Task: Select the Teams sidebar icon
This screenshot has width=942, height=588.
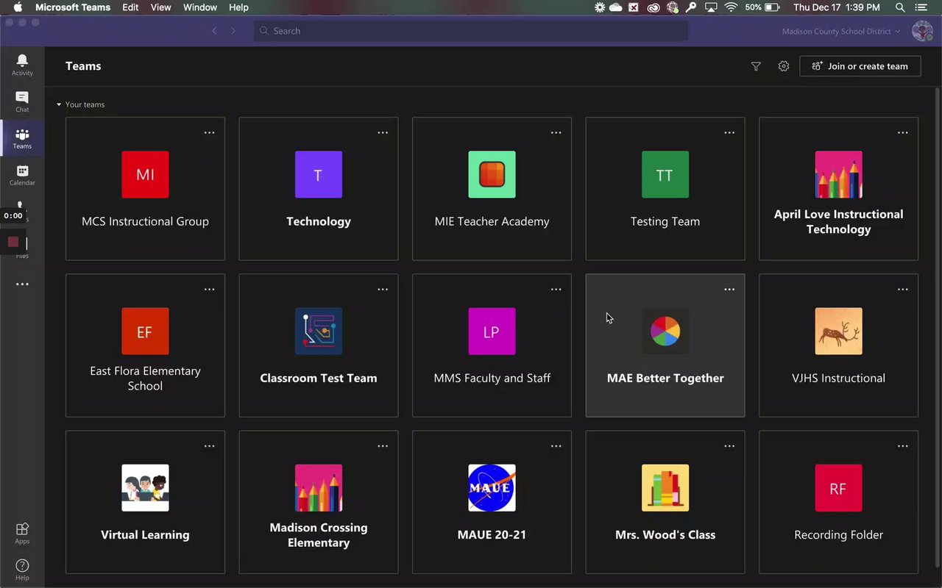Action: (22, 138)
